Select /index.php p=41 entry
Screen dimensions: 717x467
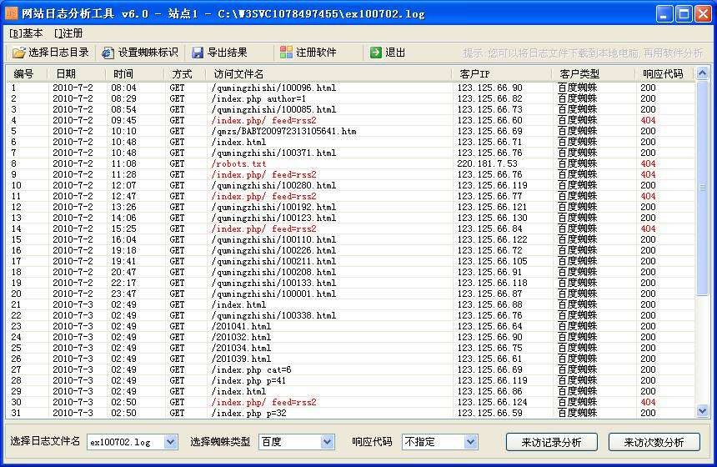(248, 380)
